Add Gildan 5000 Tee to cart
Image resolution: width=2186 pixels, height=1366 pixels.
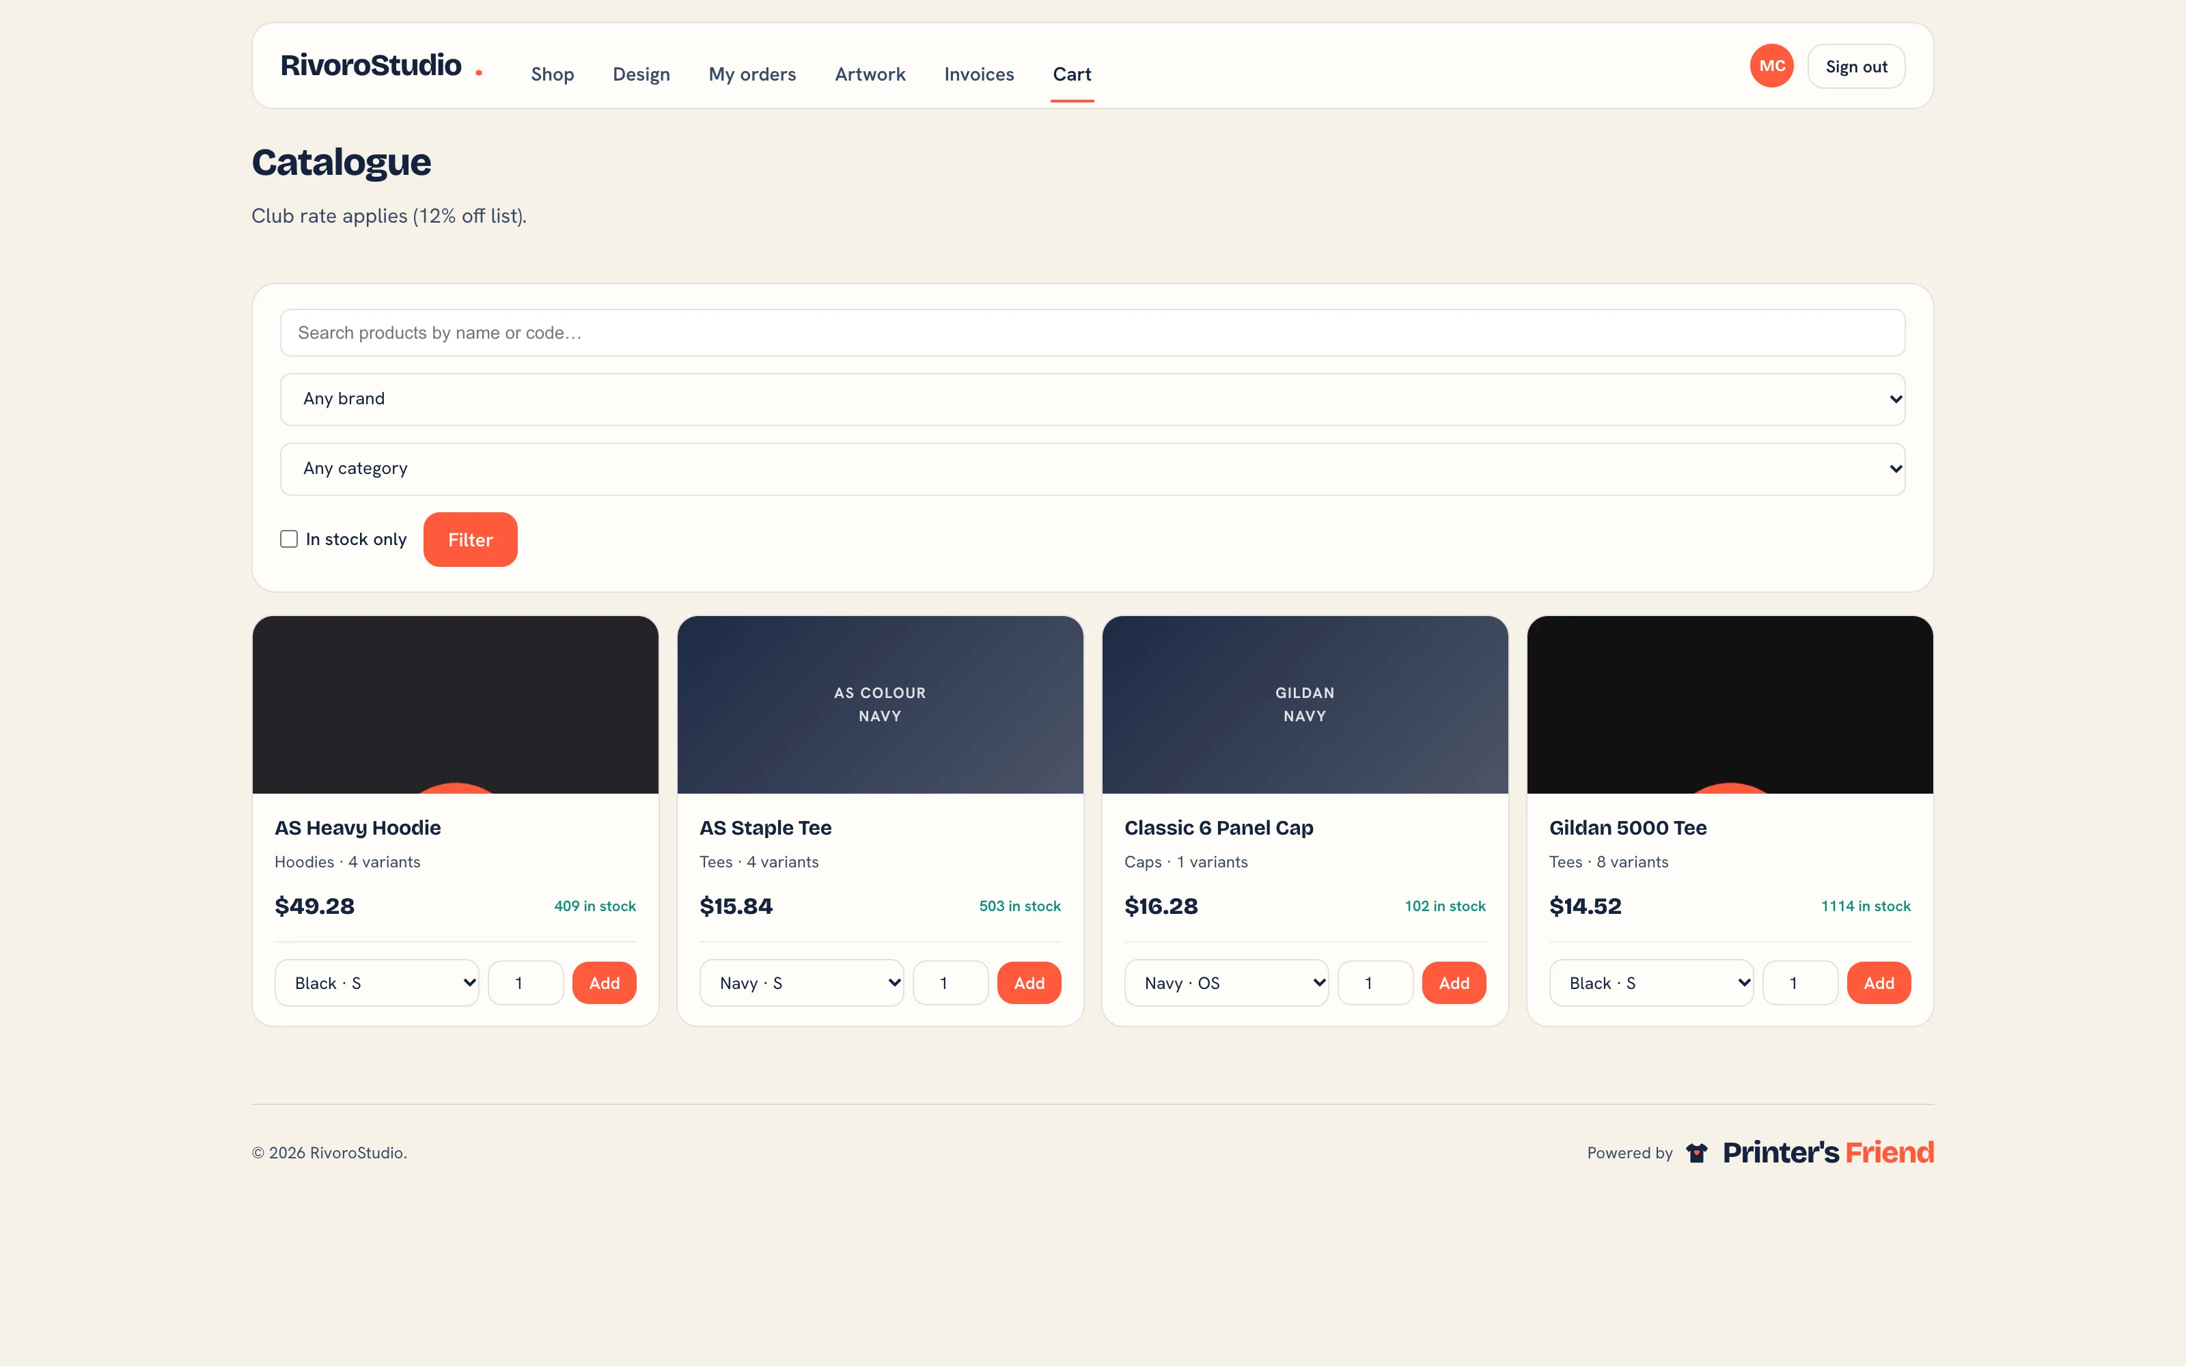(x=1879, y=983)
